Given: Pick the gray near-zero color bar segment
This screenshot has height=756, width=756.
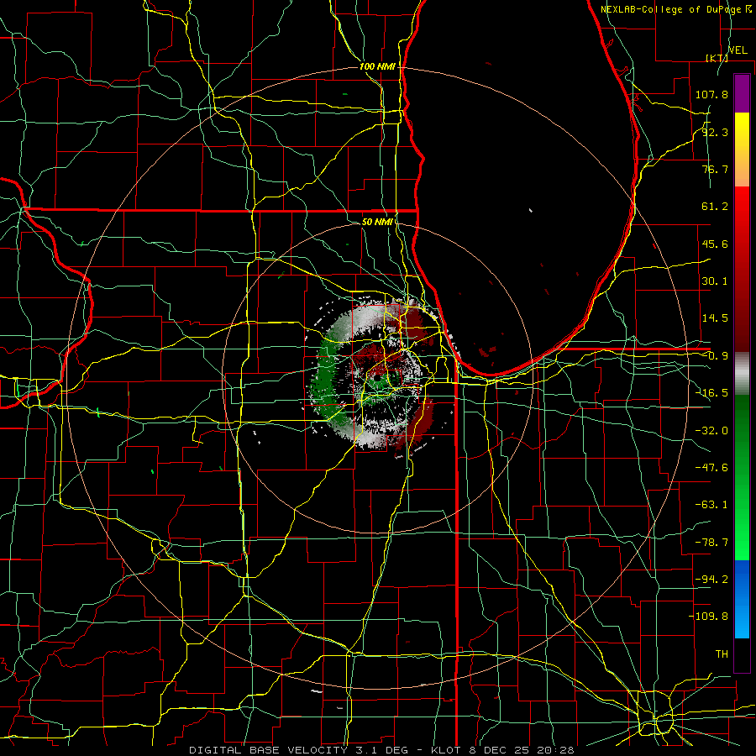Looking at the screenshot, I should [x=742, y=373].
